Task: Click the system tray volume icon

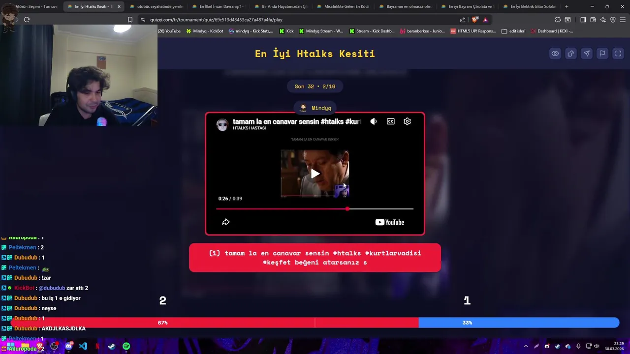Action: 596,346
